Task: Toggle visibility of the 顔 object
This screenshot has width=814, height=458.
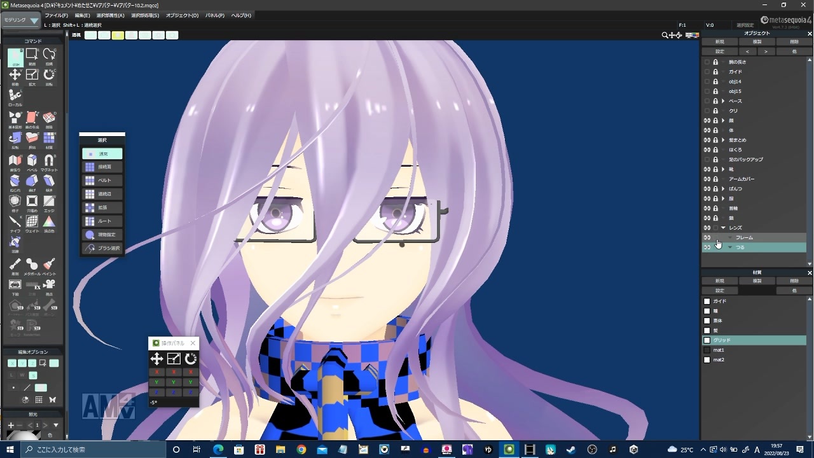Action: (x=707, y=120)
